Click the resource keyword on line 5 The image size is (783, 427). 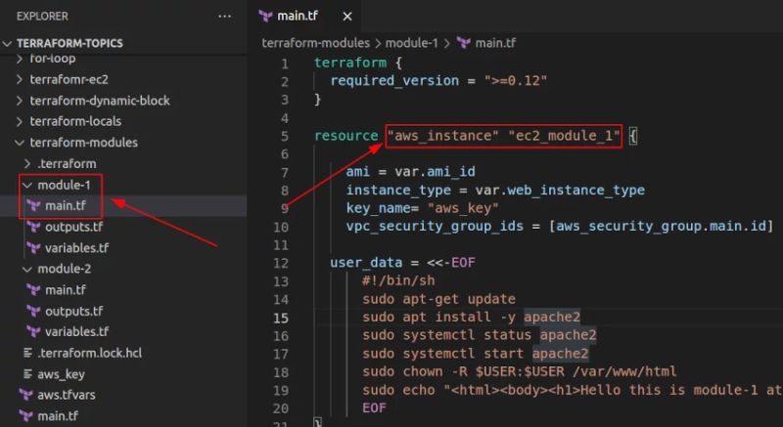[346, 136]
